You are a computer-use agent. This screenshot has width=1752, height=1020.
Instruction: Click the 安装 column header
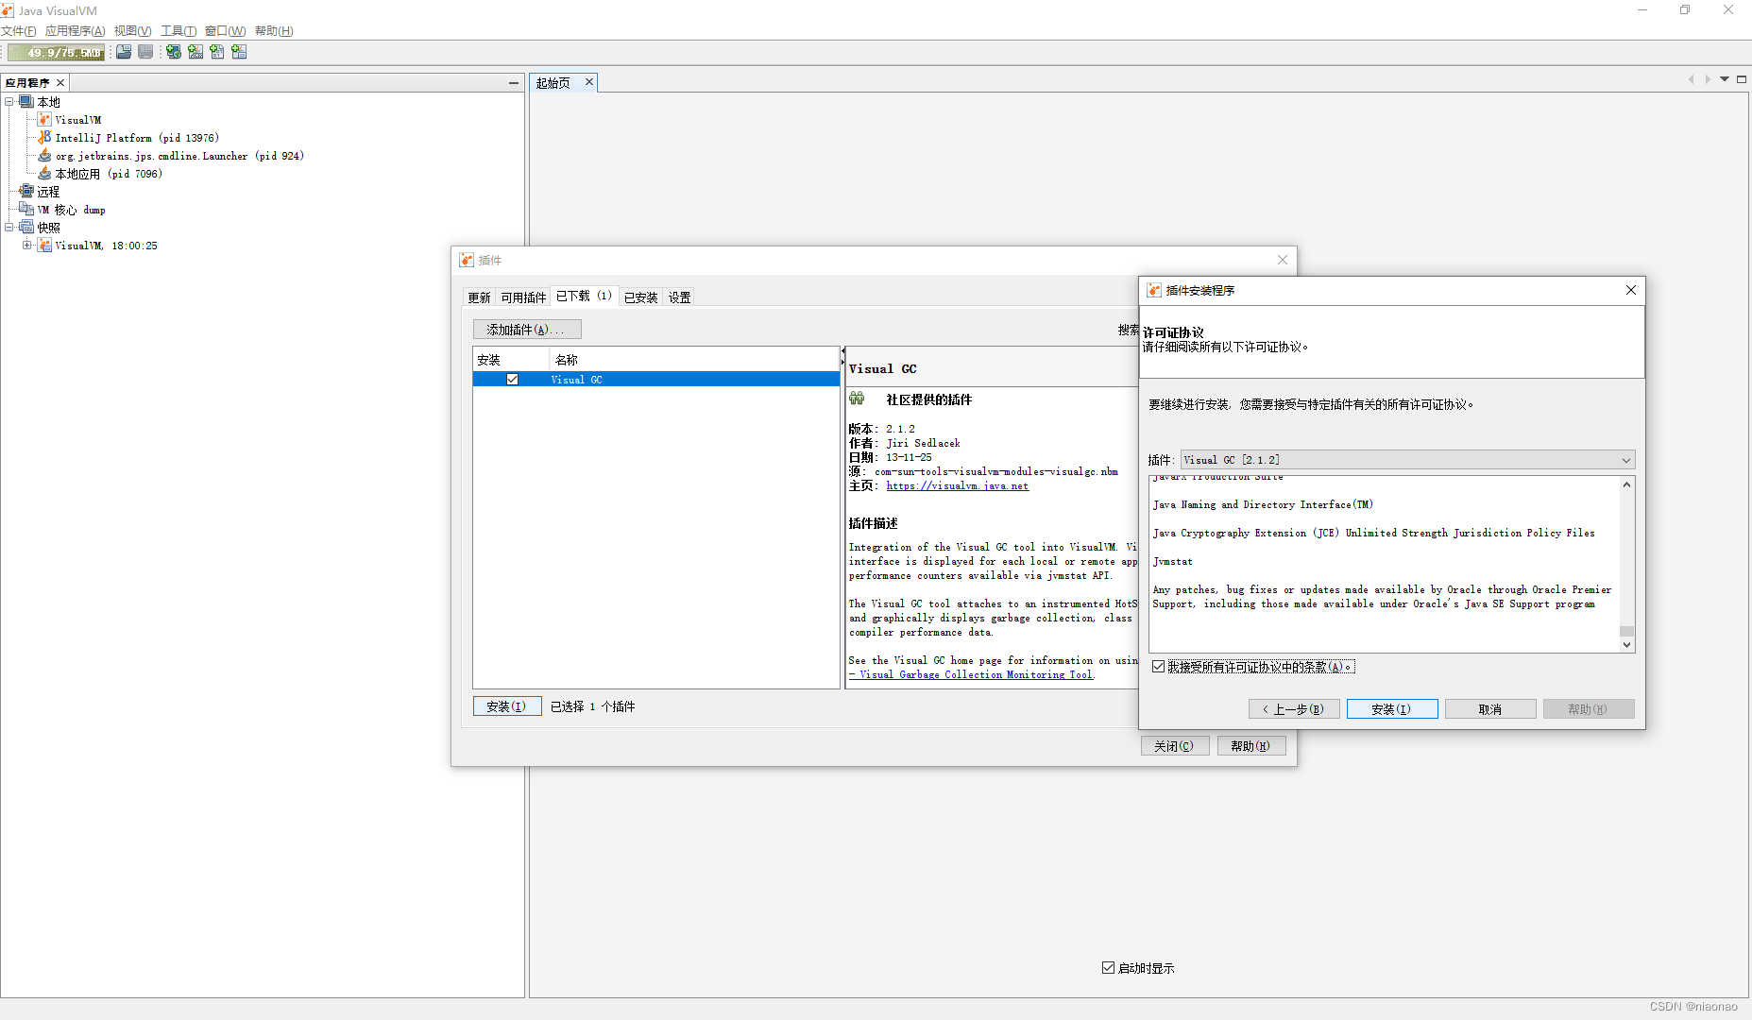(511, 360)
